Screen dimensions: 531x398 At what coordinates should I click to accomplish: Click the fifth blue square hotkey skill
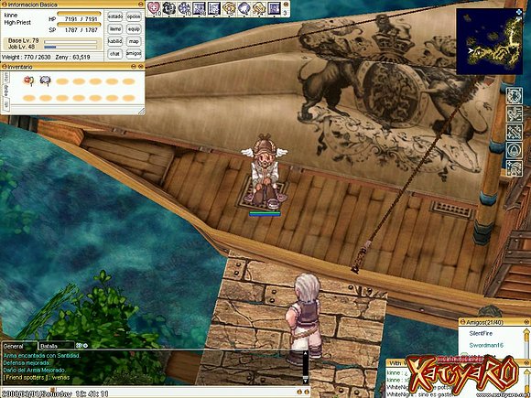point(213,7)
